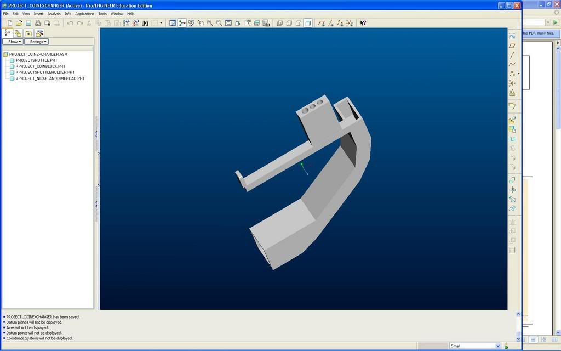Image resolution: width=561 pixels, height=351 pixels.
Task: Expand the Datum Point tool flyout arrow
Action: click(519, 74)
